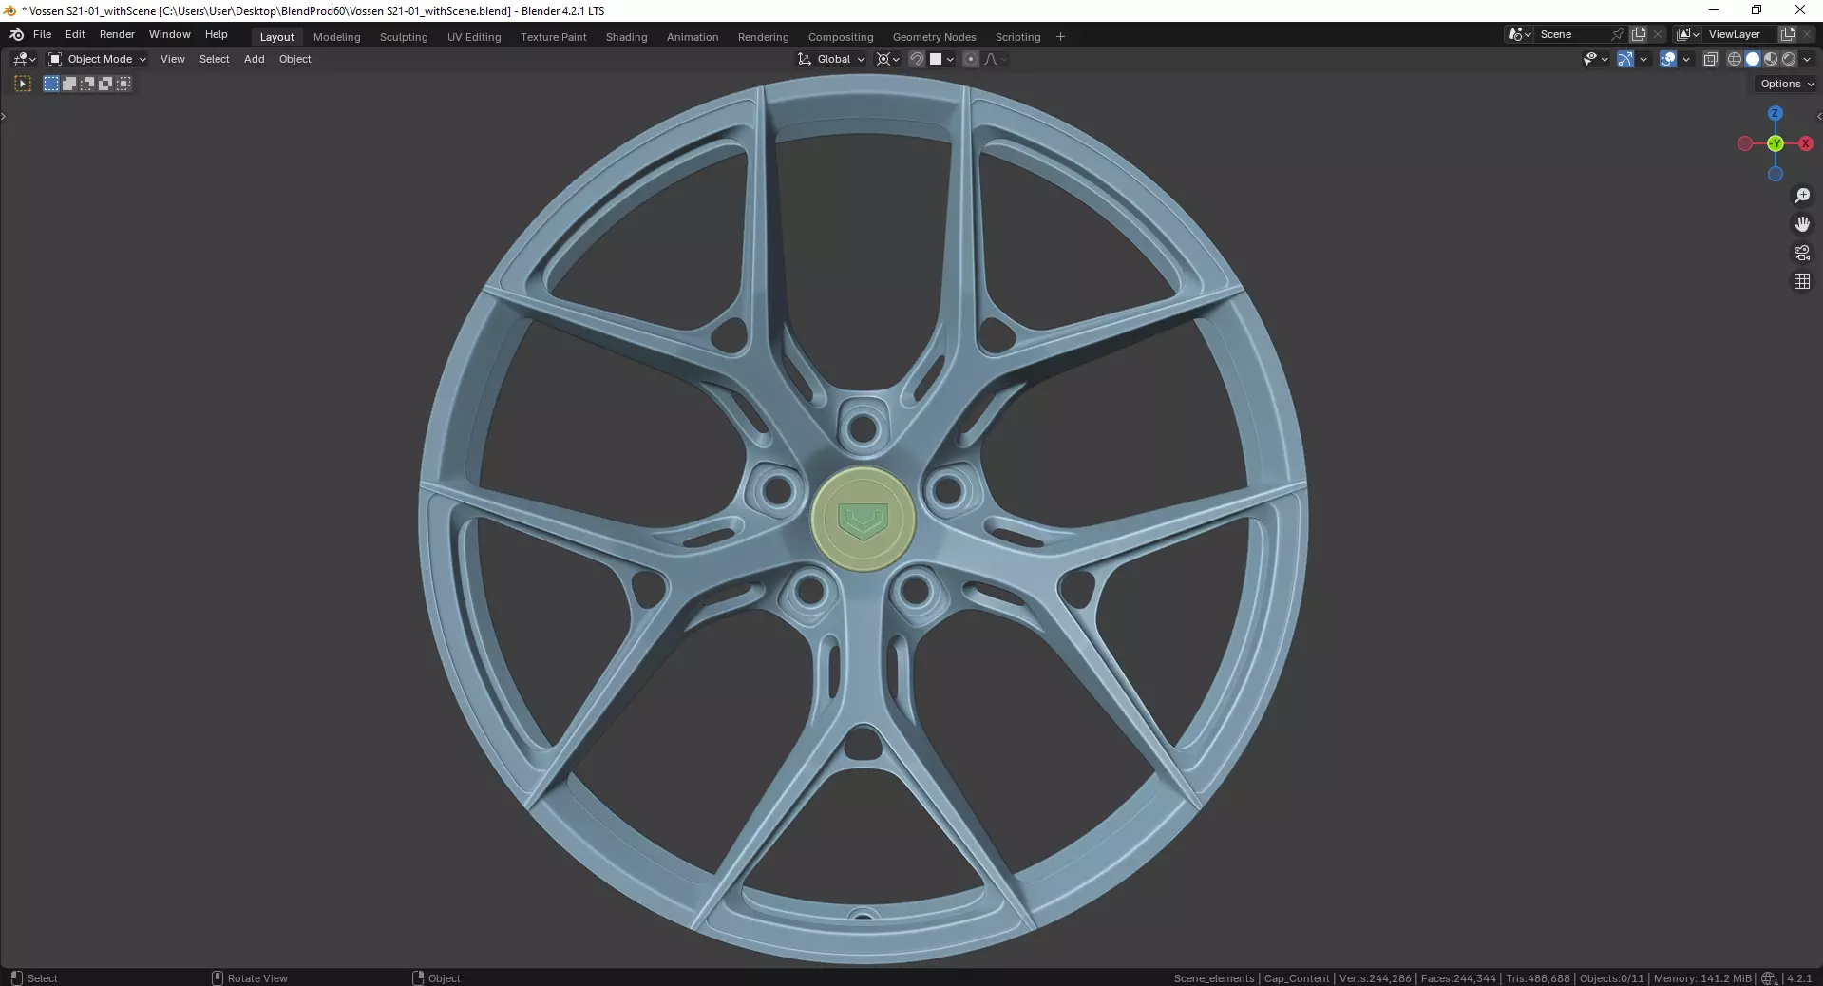
Task: Click the yellow center cap on wheel
Action: click(x=863, y=520)
